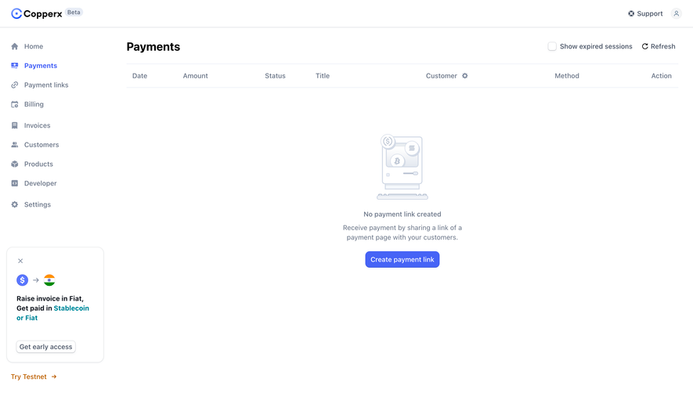693x393 pixels.
Task: Click the empty-state payment terminal illustration
Action: (x=402, y=167)
